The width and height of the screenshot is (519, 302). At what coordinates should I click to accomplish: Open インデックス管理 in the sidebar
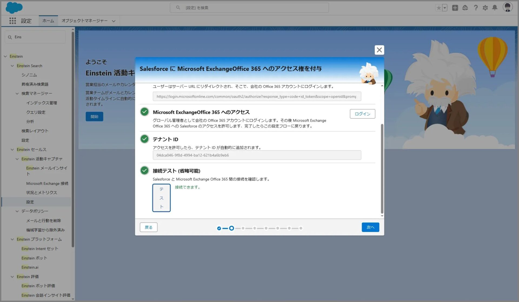(x=42, y=103)
